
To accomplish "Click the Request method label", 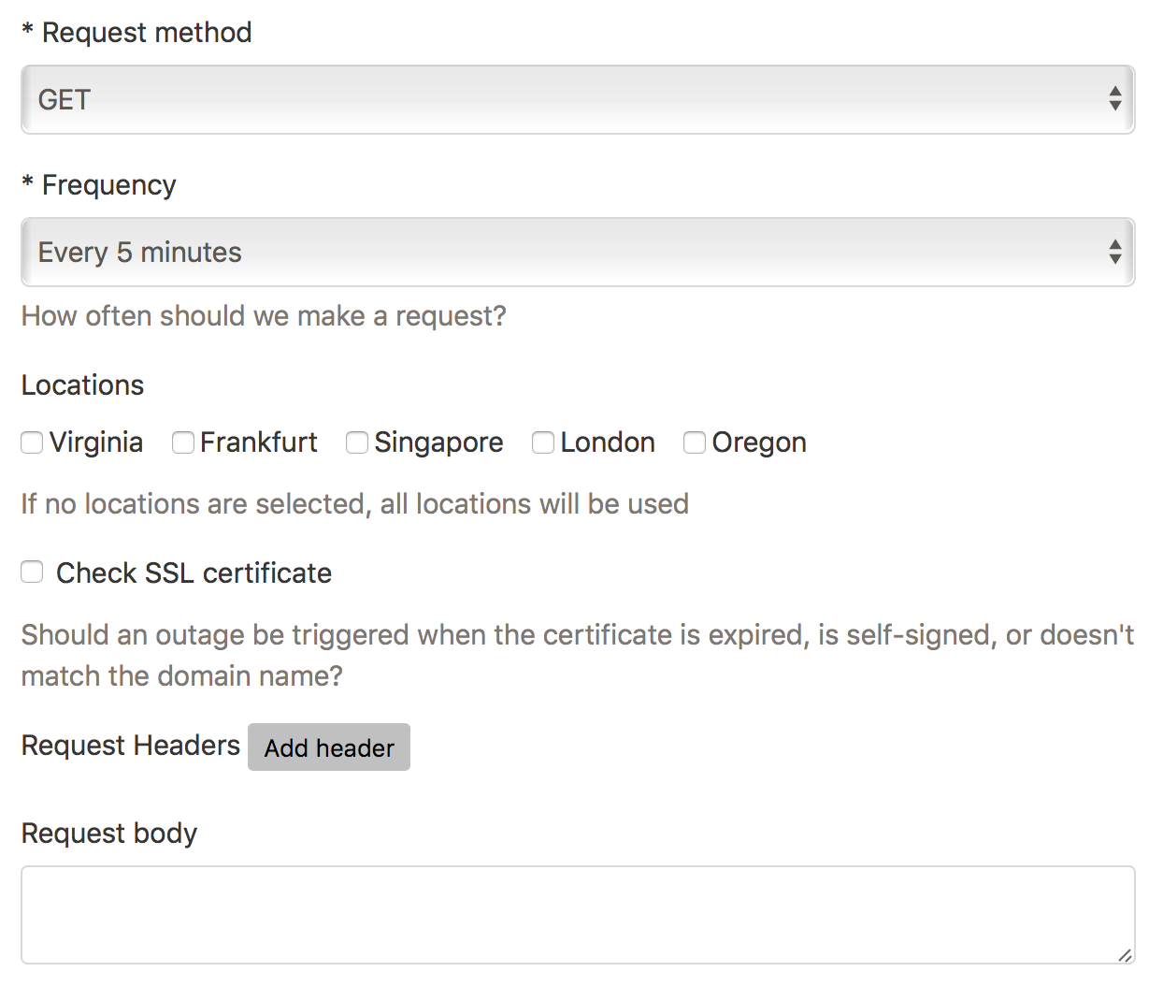I will tap(136, 32).
